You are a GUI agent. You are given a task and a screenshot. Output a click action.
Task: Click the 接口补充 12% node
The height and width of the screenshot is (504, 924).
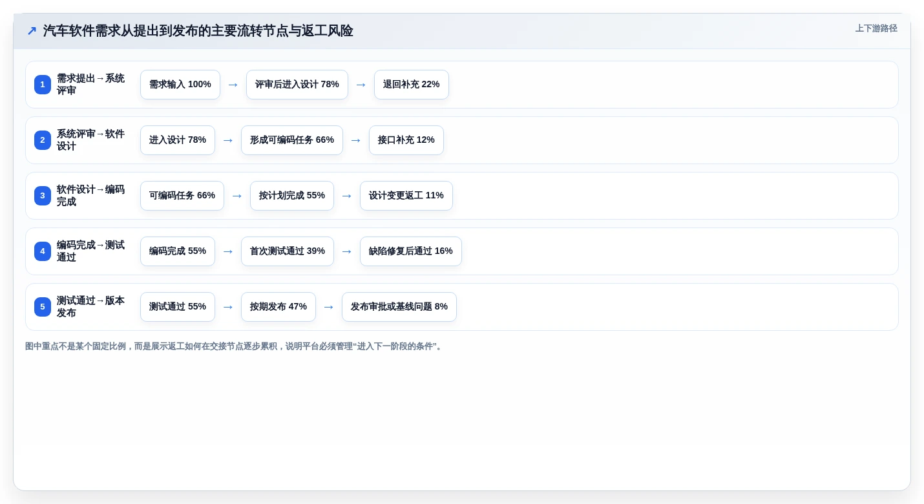tap(406, 140)
